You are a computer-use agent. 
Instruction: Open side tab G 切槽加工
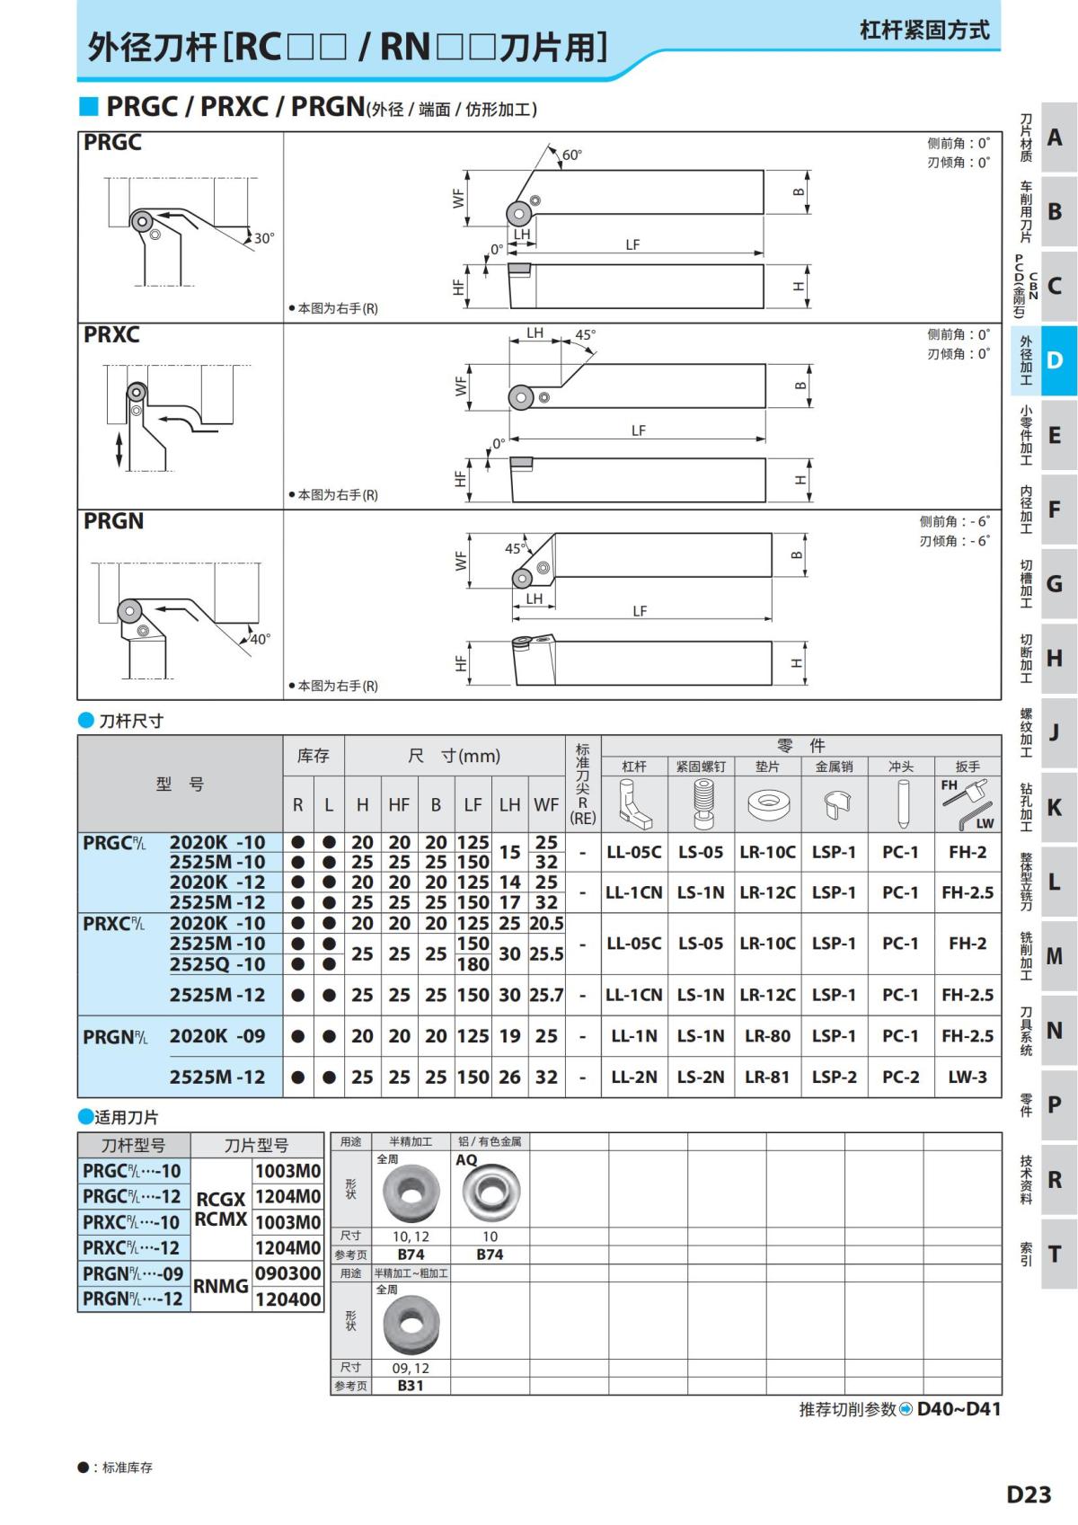coord(1044,584)
